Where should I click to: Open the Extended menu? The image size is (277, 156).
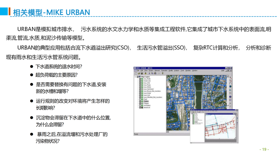click(x=164, y=71)
